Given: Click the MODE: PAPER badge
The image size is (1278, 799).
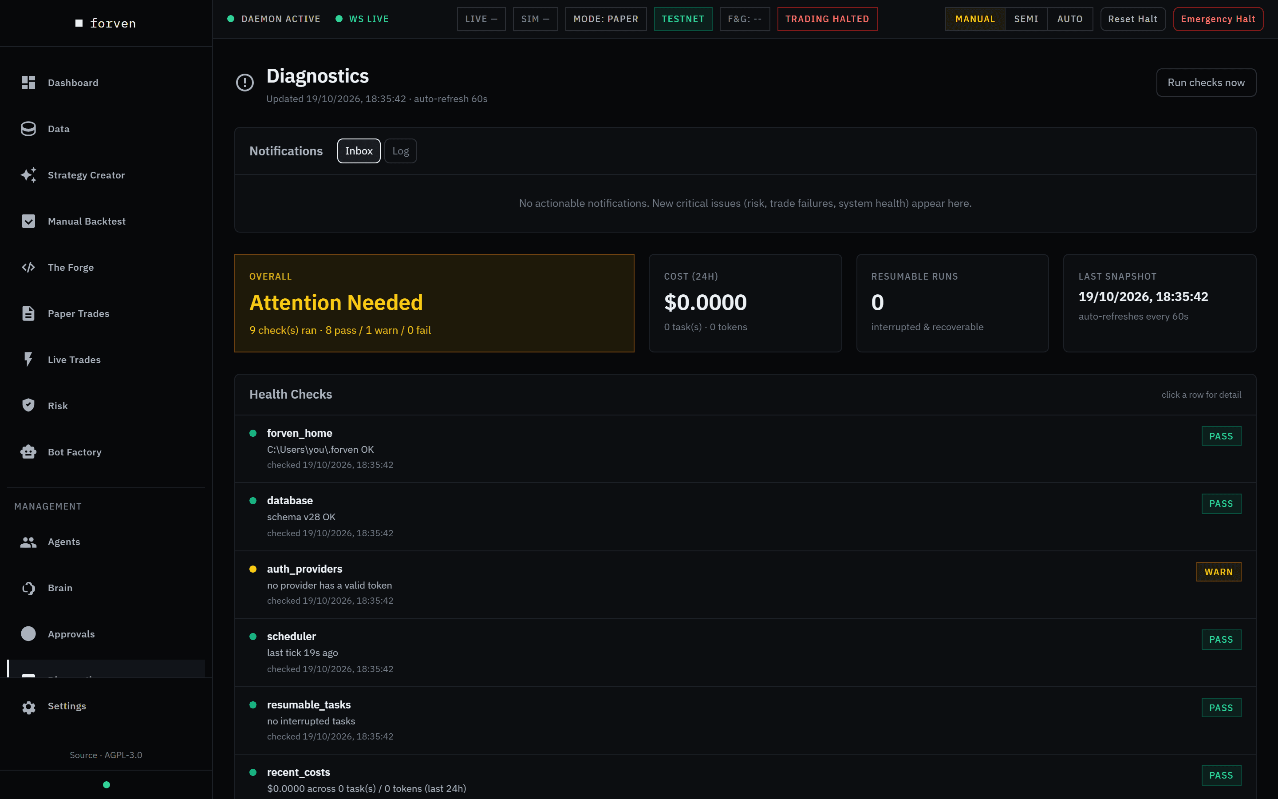Looking at the screenshot, I should pos(606,19).
